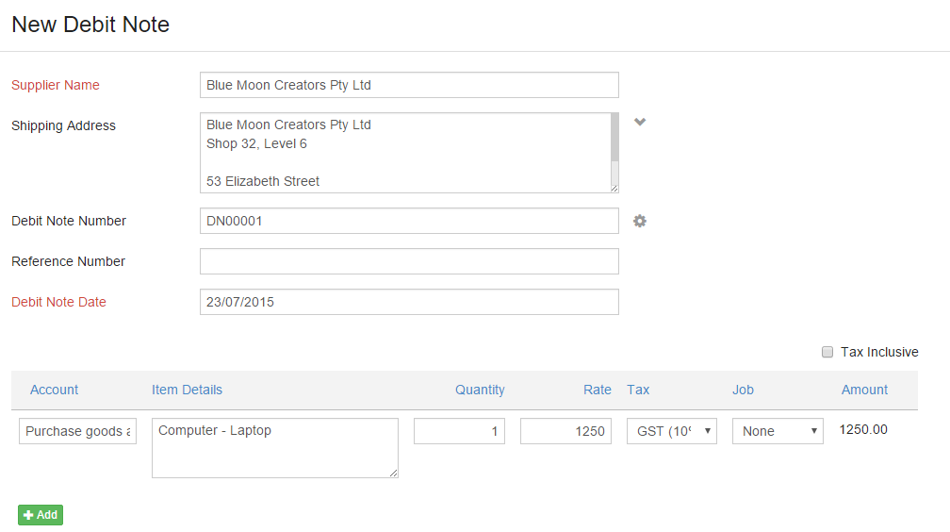Click the Debit Note Date field
Viewport: 950px width, 532px height.
click(x=409, y=302)
